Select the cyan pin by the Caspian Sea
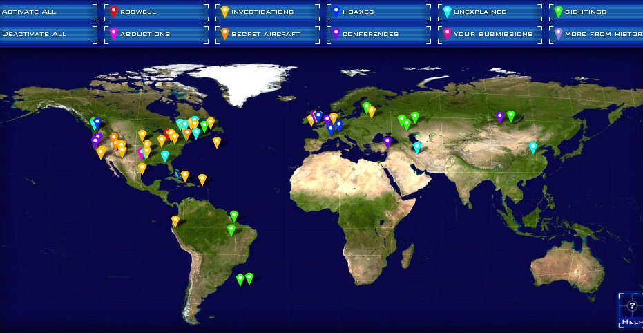The width and height of the screenshot is (643, 333). 416,147
